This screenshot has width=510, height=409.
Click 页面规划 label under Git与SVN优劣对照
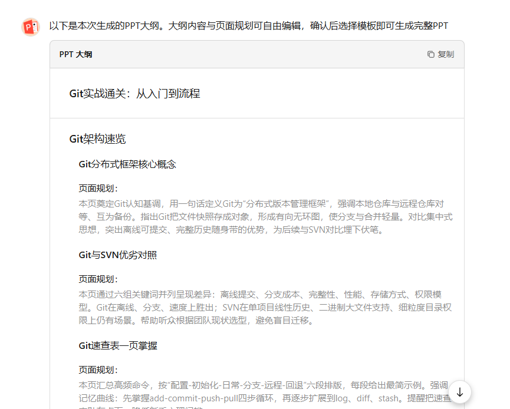[x=98, y=279]
